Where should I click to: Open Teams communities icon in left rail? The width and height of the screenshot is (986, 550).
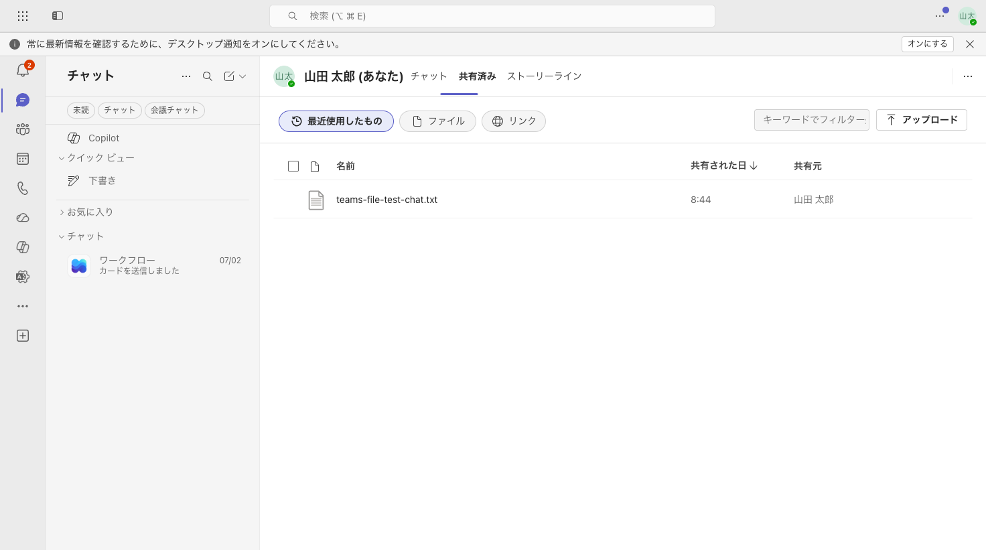pos(23,129)
